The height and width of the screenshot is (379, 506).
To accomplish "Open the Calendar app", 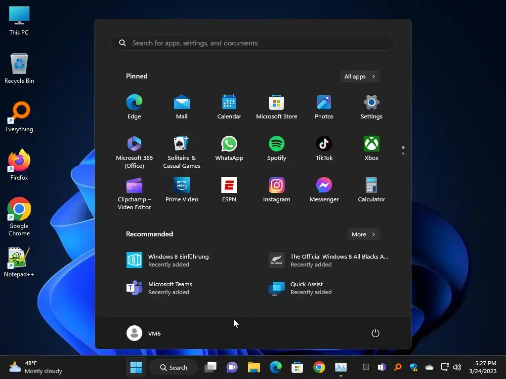I will (229, 107).
